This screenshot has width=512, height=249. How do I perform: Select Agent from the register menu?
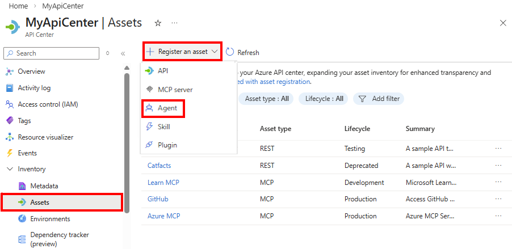click(188, 108)
